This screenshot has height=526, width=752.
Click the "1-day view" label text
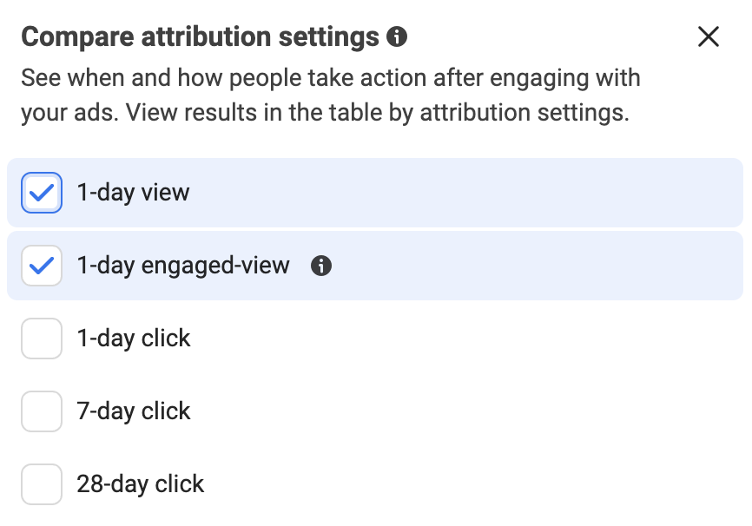point(134,193)
